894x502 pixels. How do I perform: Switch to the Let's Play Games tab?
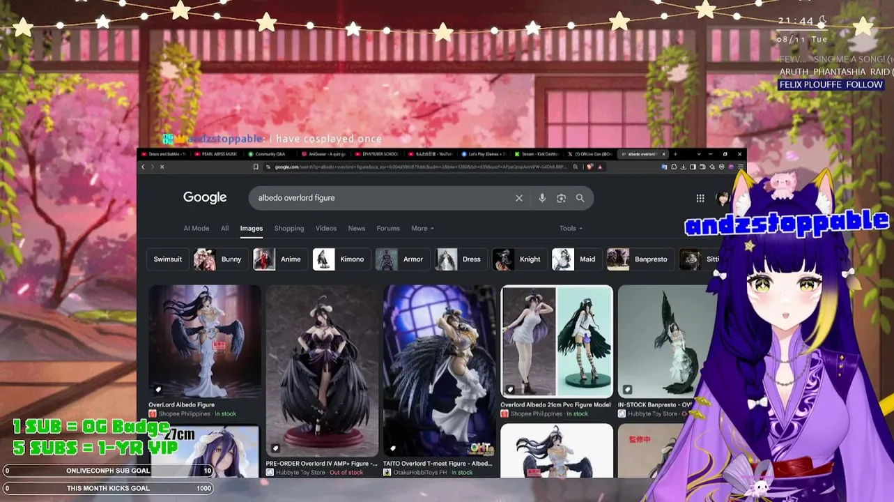[486, 154]
